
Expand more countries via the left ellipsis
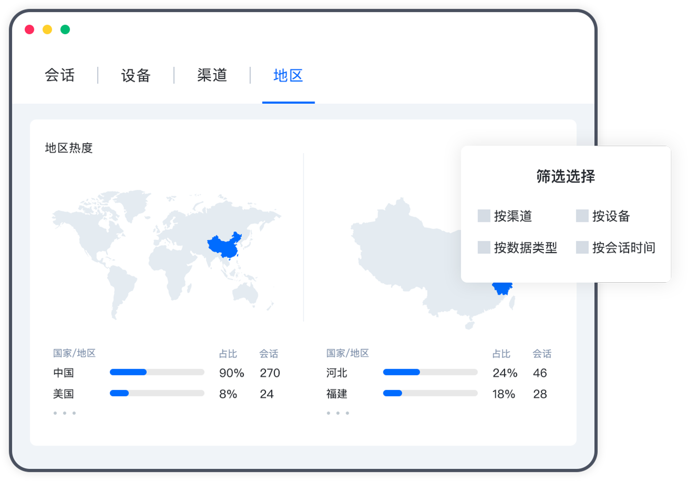(x=65, y=413)
